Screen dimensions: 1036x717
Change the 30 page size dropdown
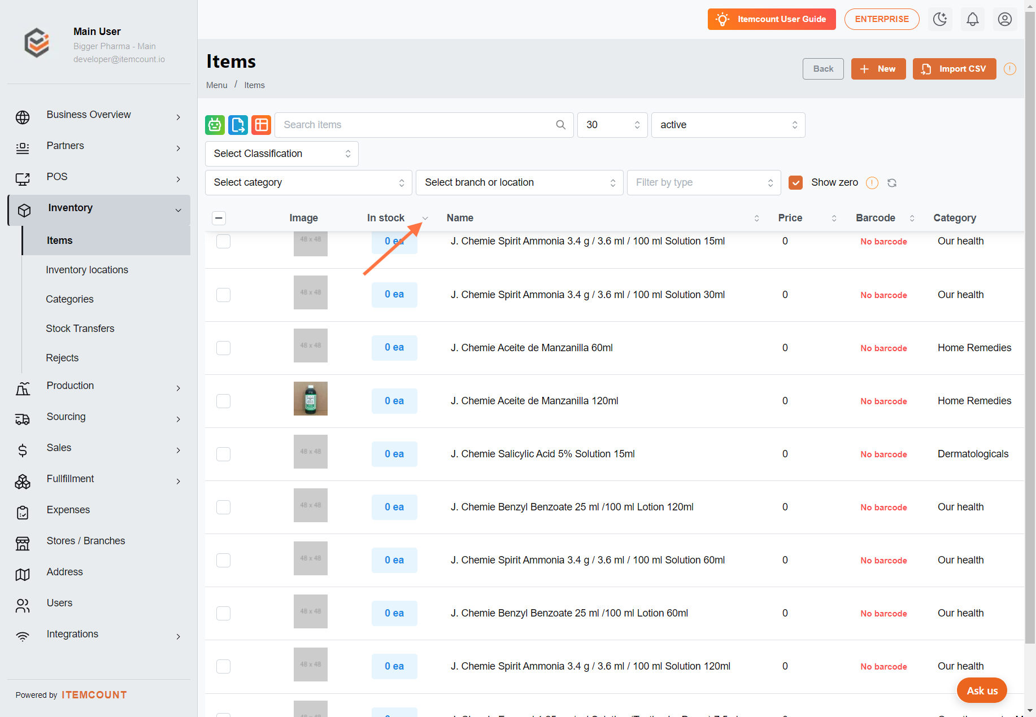click(x=612, y=125)
